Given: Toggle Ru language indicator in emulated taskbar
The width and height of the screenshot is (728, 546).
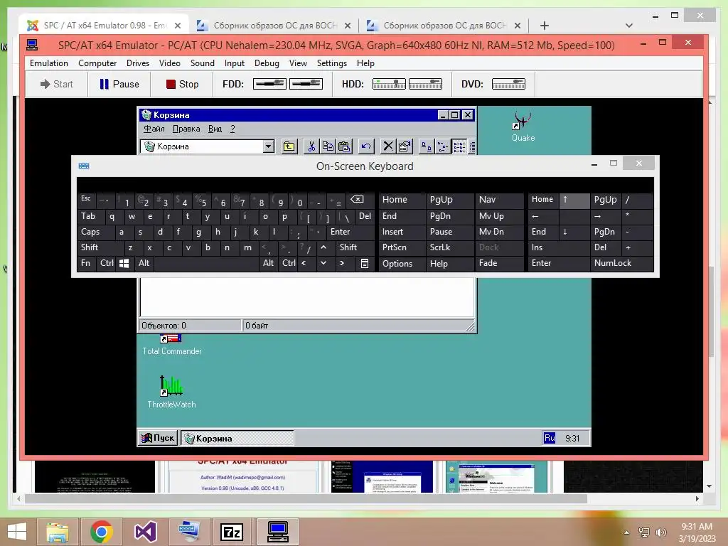Looking at the screenshot, I should [550, 438].
